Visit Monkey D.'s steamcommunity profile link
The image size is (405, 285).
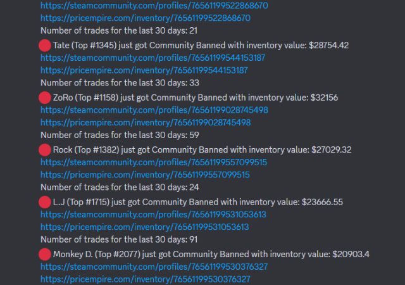coord(154,267)
